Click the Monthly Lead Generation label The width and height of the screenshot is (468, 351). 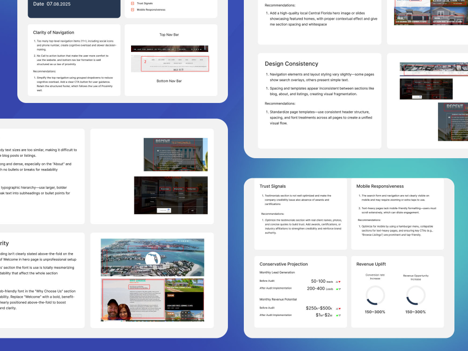pyautogui.click(x=277, y=272)
